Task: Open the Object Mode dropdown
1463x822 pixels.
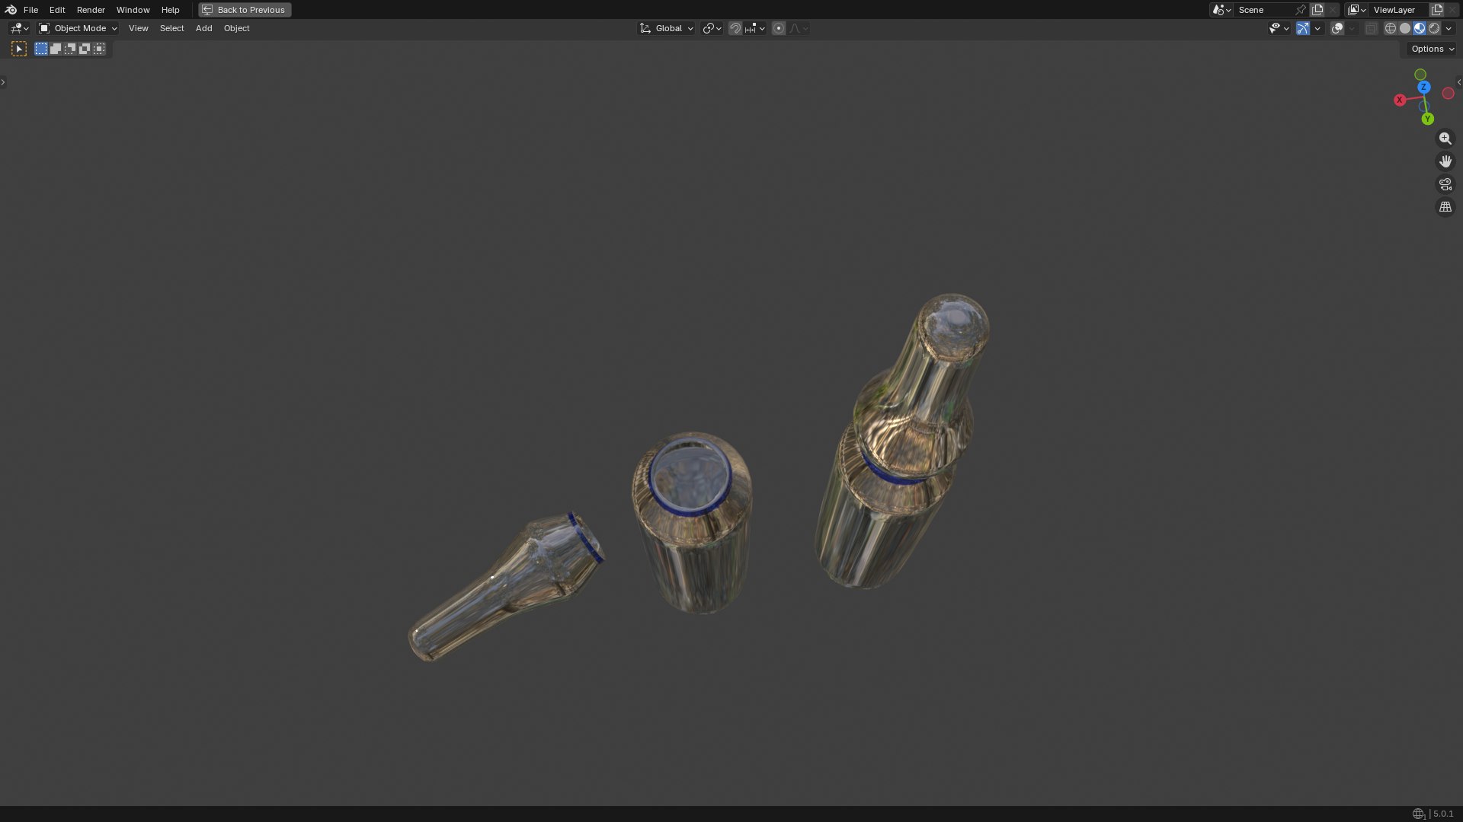Action: tap(78, 28)
